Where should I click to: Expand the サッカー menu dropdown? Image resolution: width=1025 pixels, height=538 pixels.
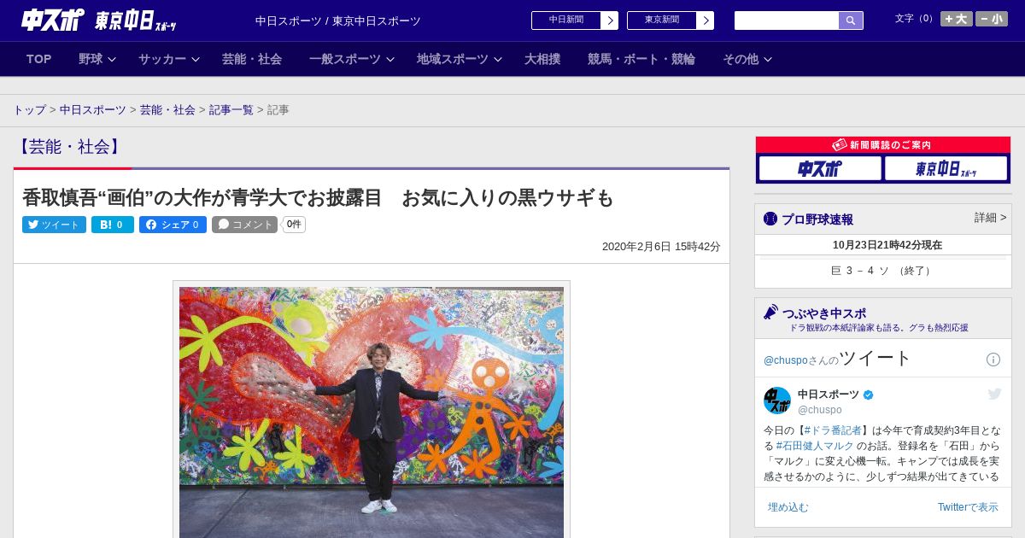(x=168, y=59)
